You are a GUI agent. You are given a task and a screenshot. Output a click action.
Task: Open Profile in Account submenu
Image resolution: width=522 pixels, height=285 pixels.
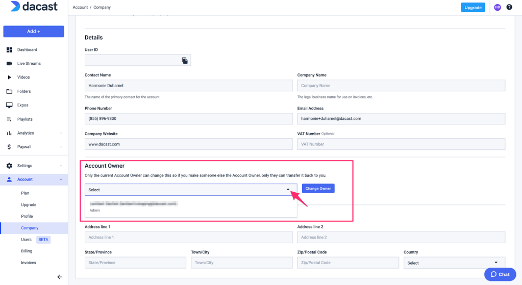tap(27, 216)
